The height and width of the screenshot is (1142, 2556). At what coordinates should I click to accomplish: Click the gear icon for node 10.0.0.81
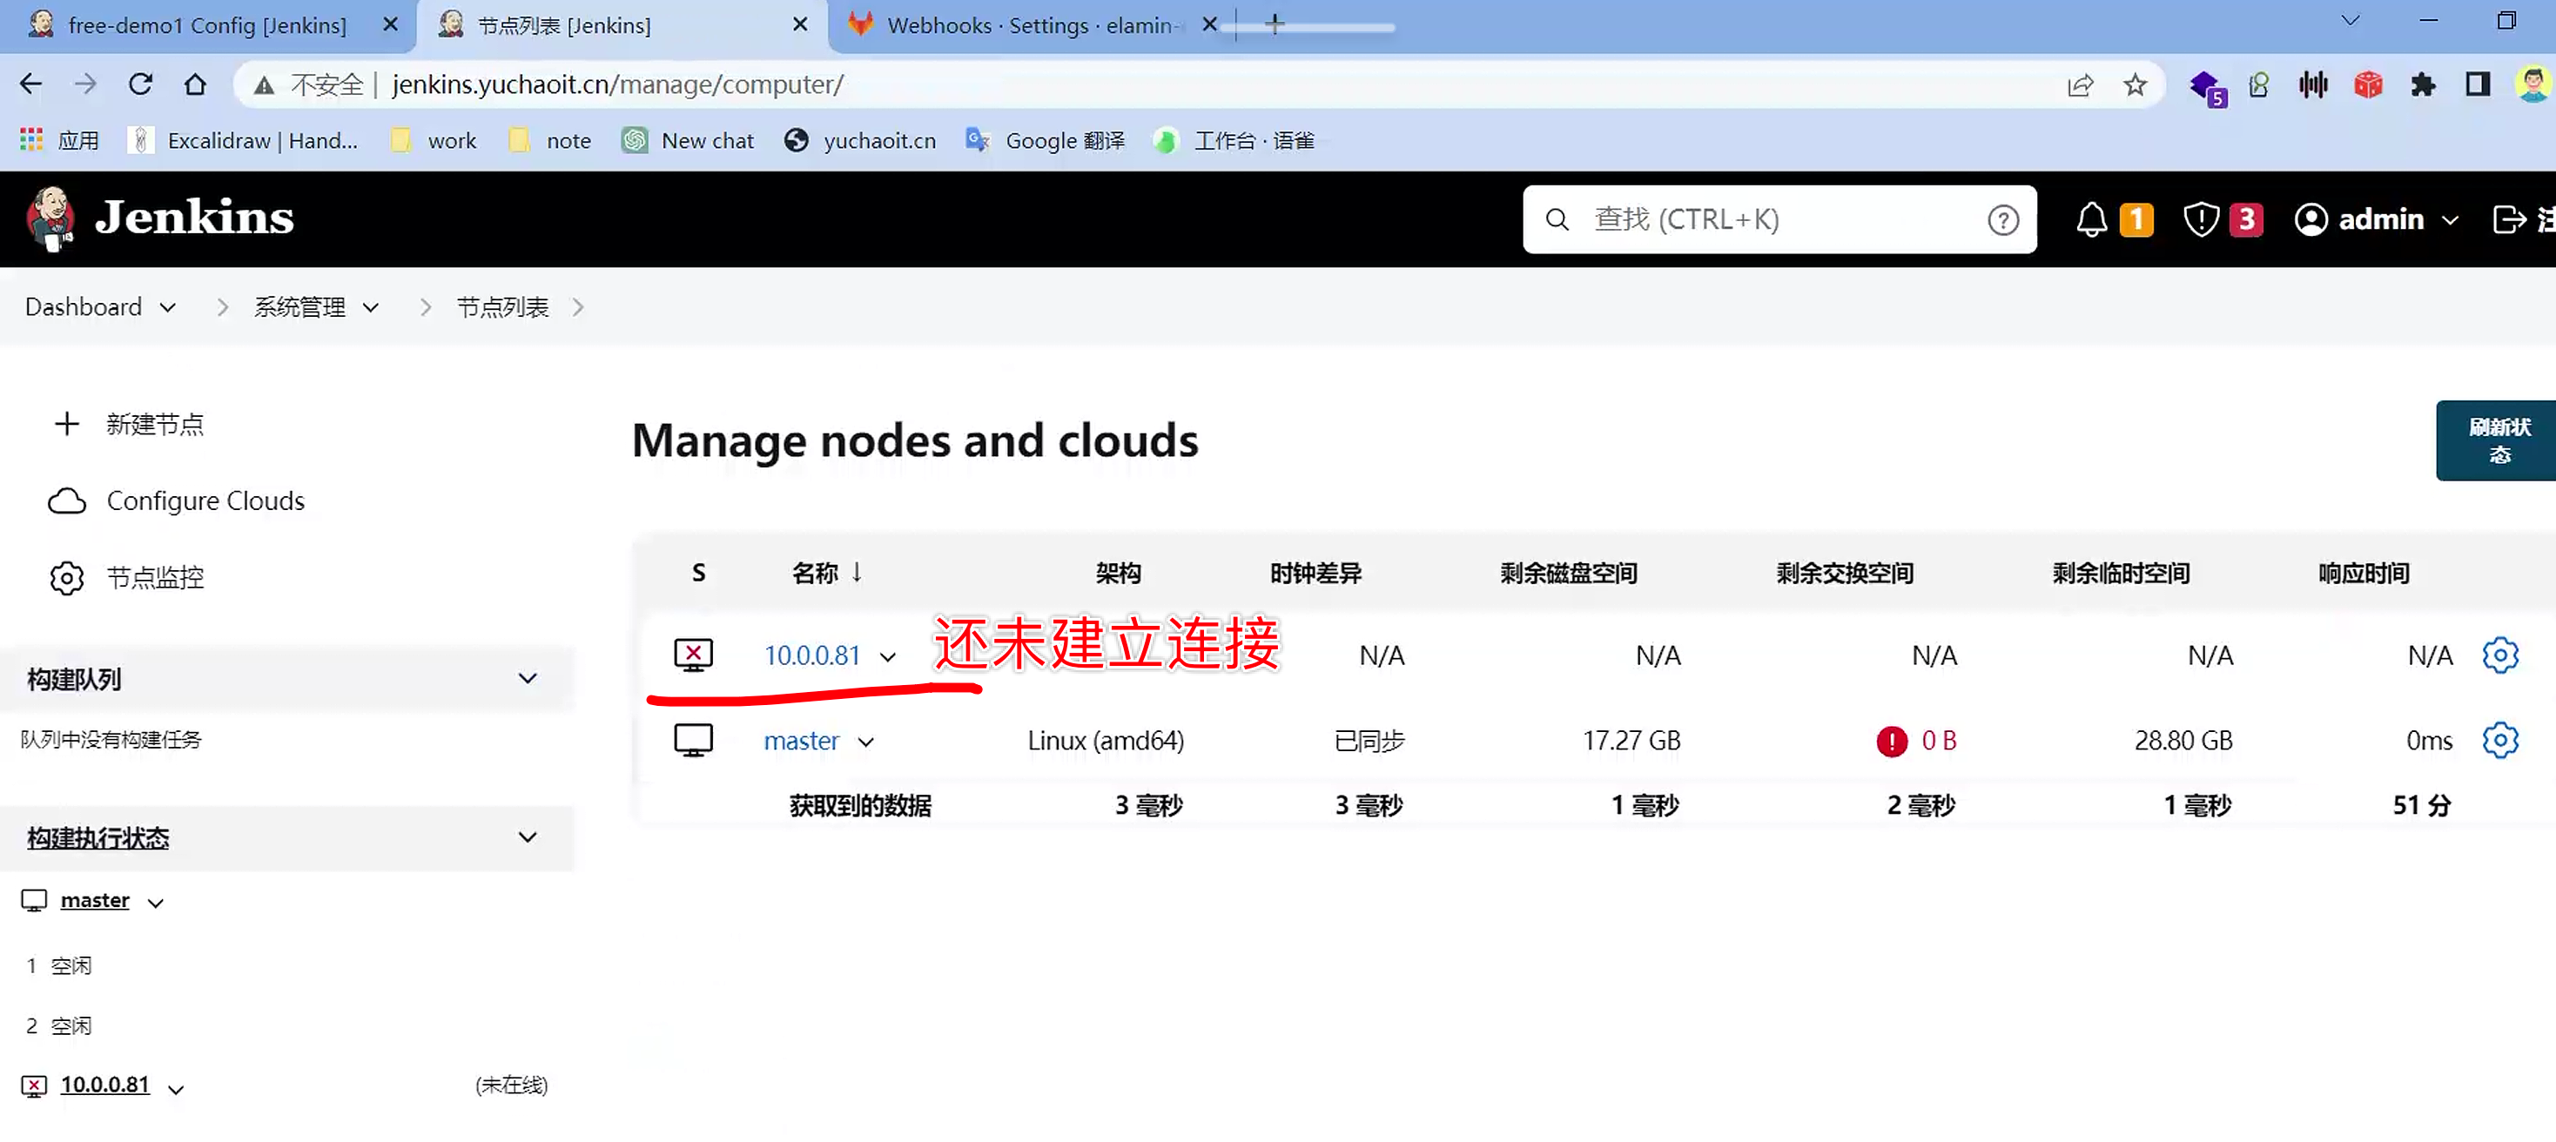(x=2499, y=655)
